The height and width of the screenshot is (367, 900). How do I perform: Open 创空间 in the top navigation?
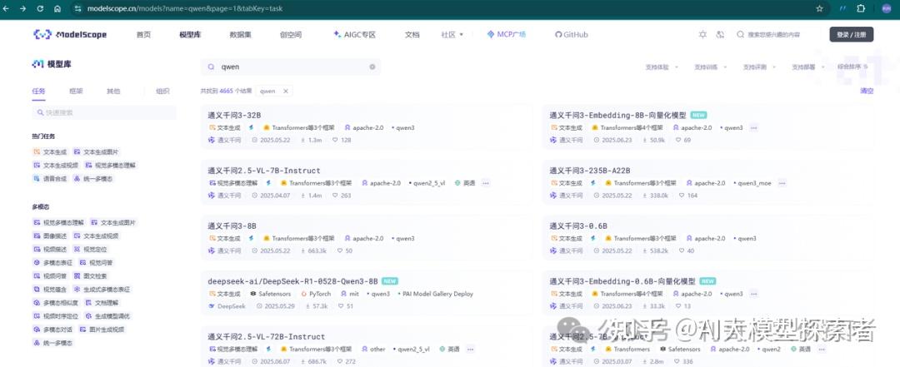click(291, 34)
